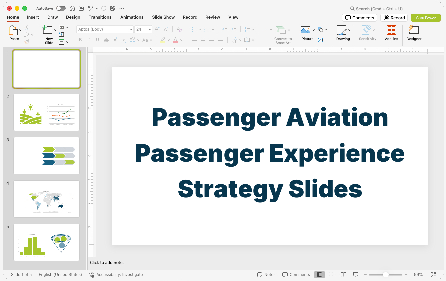
Task: Click the Accessibility: Investigate status icon
Action: tap(116, 275)
